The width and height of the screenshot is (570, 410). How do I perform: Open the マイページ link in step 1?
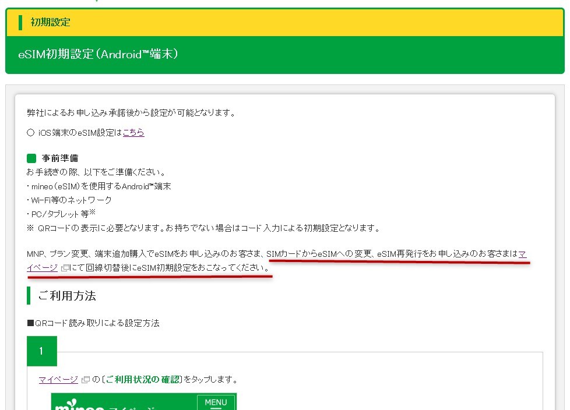58,380
